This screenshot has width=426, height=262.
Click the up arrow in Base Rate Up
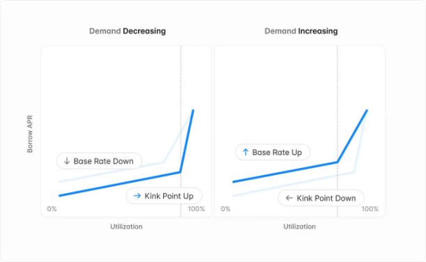(x=245, y=152)
